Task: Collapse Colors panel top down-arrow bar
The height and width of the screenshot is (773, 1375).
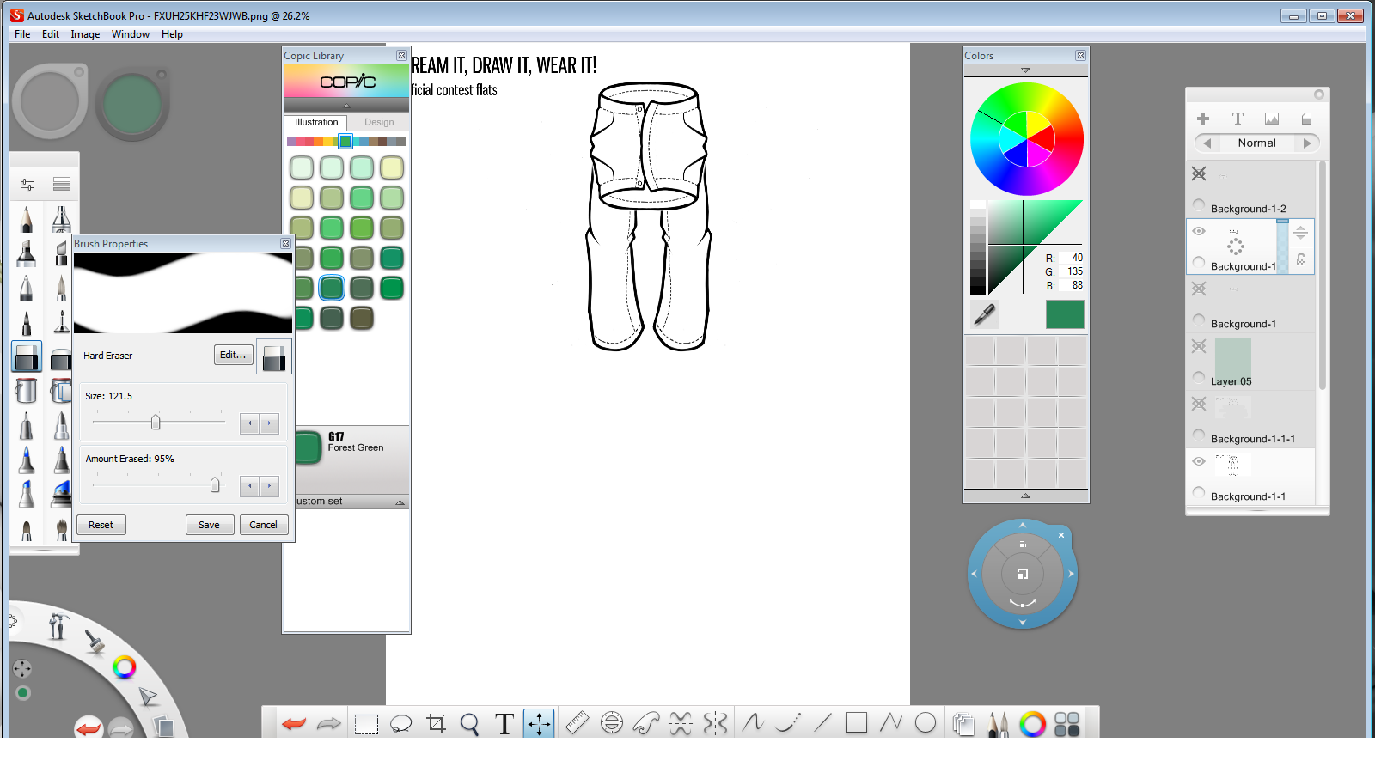Action: pos(1025,70)
